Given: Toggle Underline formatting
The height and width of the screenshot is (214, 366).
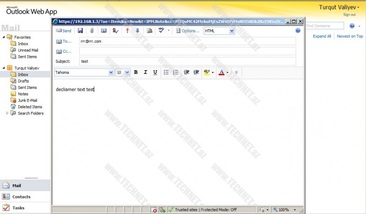Looking at the screenshot, I should tap(155, 72).
